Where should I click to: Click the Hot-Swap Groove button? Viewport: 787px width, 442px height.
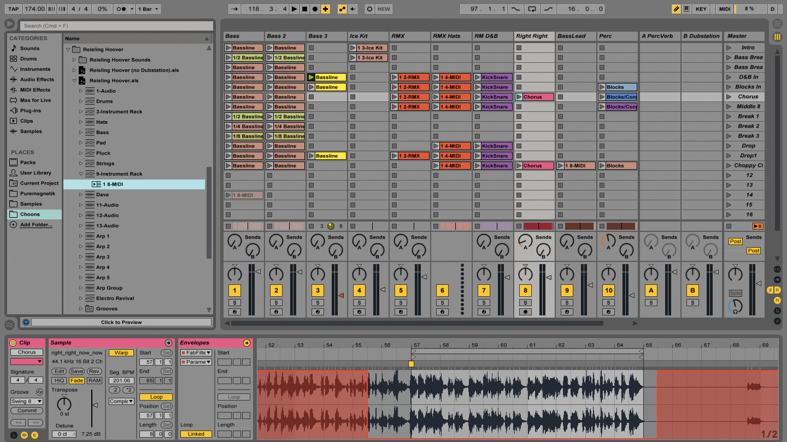[39, 392]
